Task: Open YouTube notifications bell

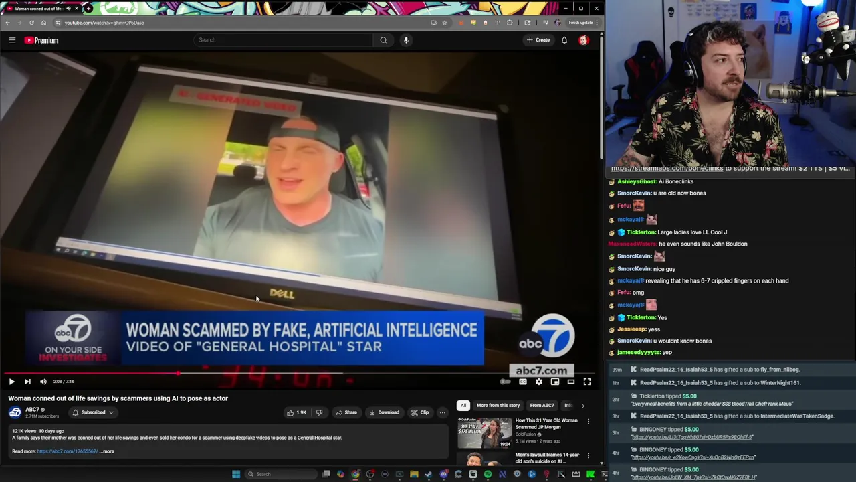Action: pos(564,40)
